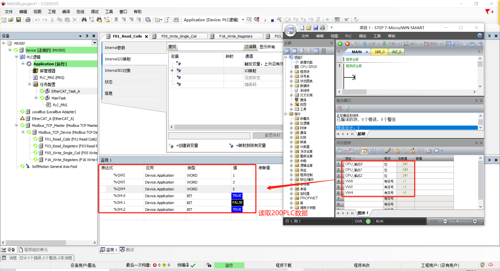Pin the 设备 devices panel
Viewport: 500px width, 271px height.
pyautogui.click(x=87, y=36)
